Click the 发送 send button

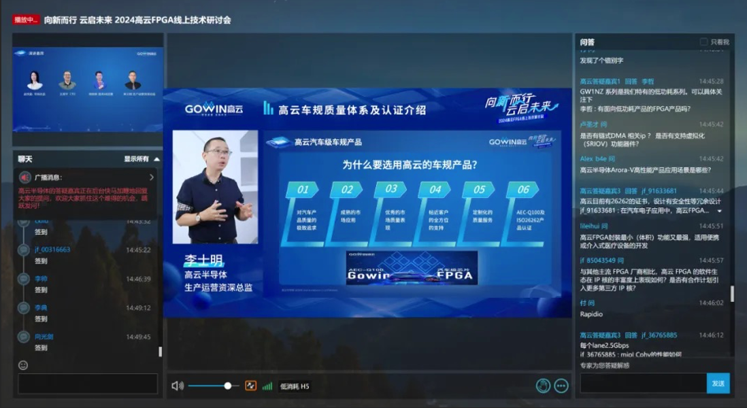click(718, 384)
